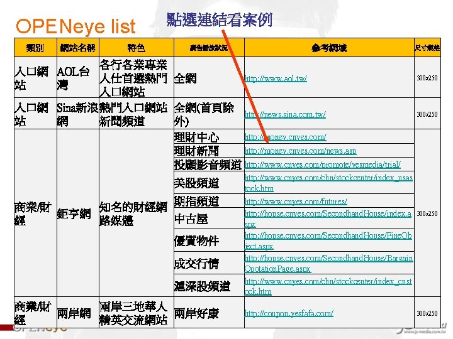Click the 點選連結看案例 caption text

(220, 20)
